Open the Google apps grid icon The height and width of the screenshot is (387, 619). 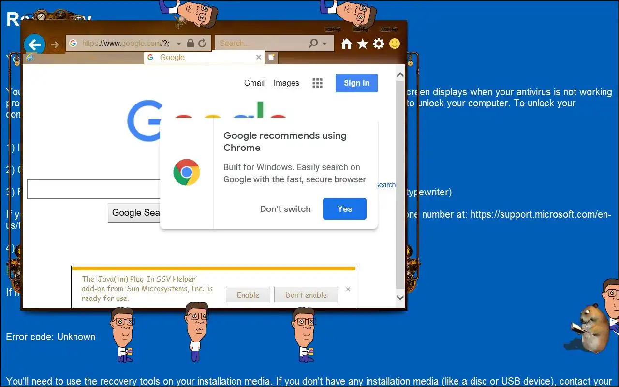pyautogui.click(x=317, y=83)
